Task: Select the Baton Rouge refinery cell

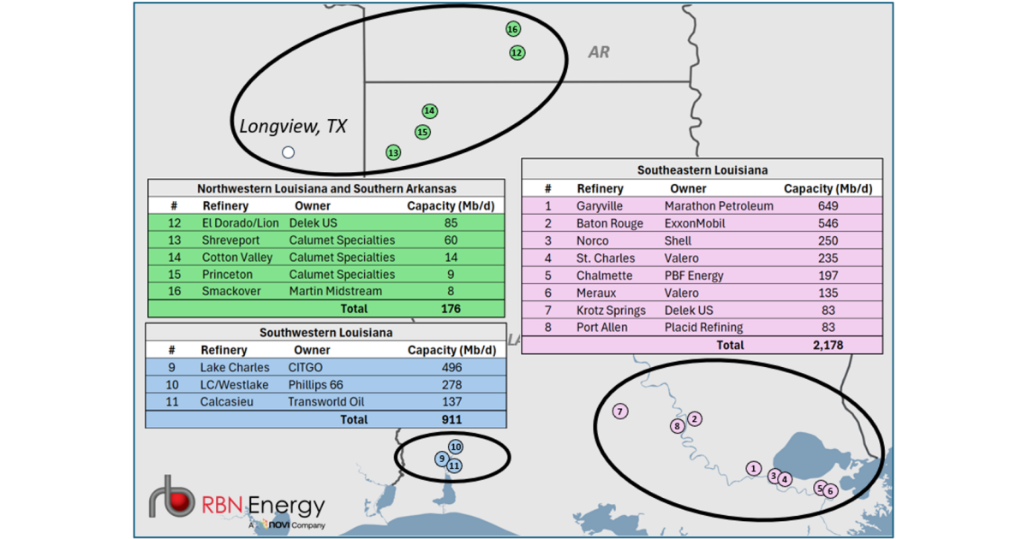Action: 610,223
